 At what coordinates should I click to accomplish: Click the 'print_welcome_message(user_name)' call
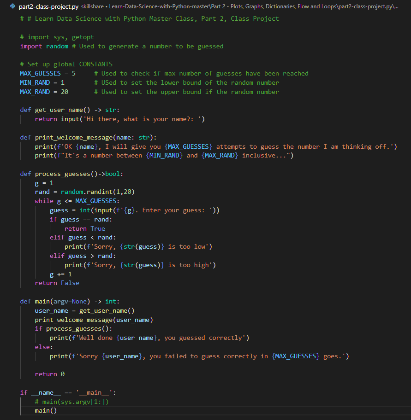point(94,320)
